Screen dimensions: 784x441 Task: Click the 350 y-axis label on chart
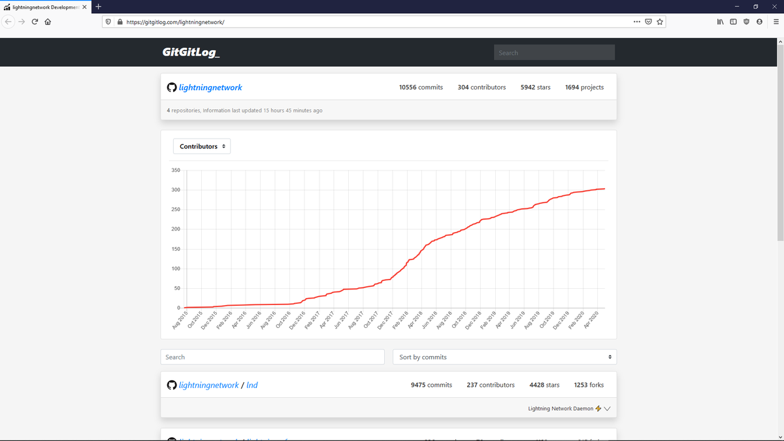tap(176, 171)
